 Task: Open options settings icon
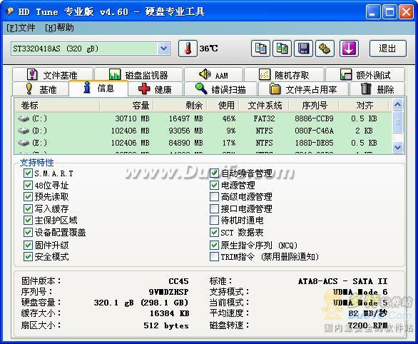[x=325, y=49]
